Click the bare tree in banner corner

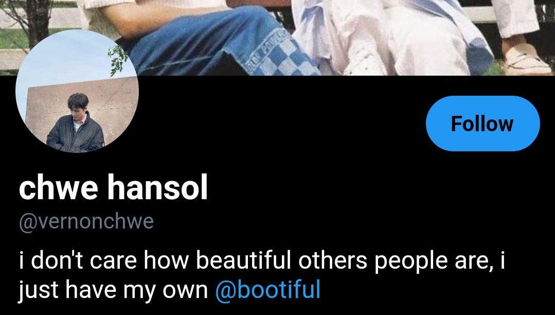tap(32, 21)
